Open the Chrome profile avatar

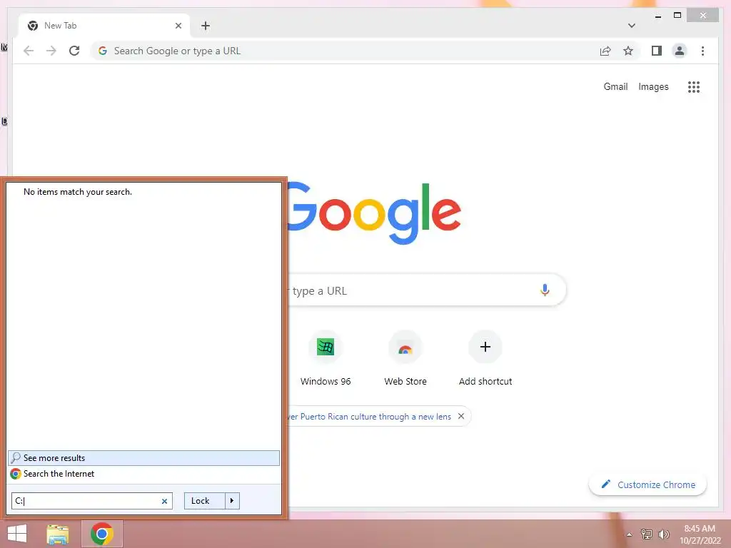[x=680, y=51]
